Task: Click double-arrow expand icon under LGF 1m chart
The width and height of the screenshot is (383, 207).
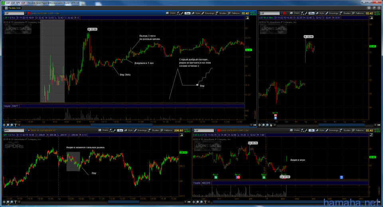Action: tap(255, 125)
